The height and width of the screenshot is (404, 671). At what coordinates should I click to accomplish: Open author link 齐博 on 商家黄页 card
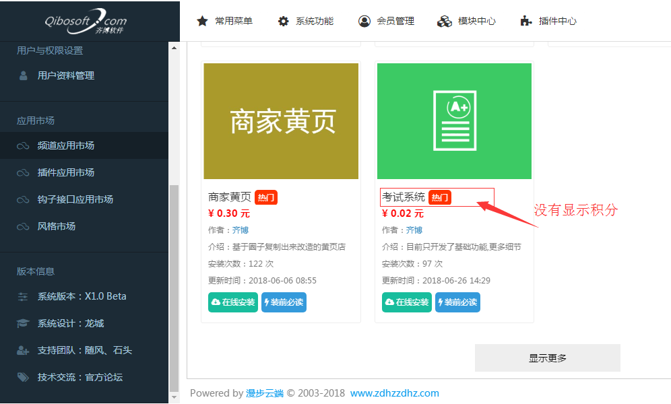click(241, 230)
